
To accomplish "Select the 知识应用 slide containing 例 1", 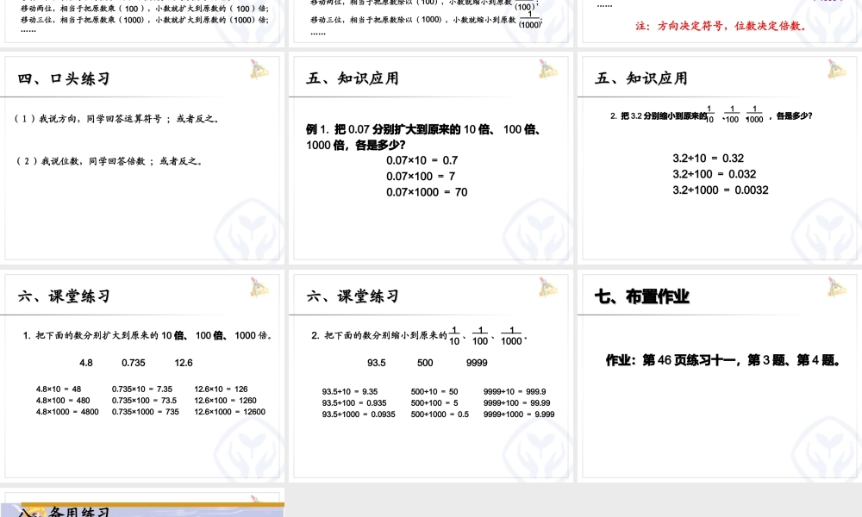I will click(431, 158).
